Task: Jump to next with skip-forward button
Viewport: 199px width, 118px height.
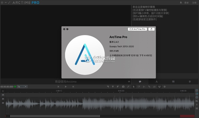Action: [73, 87]
